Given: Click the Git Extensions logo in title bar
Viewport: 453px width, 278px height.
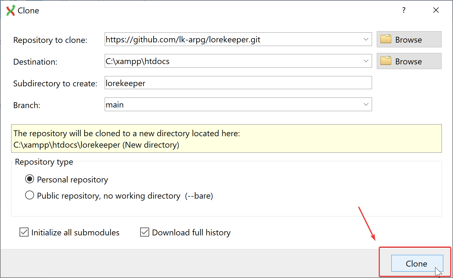Looking at the screenshot, I should (11, 10).
